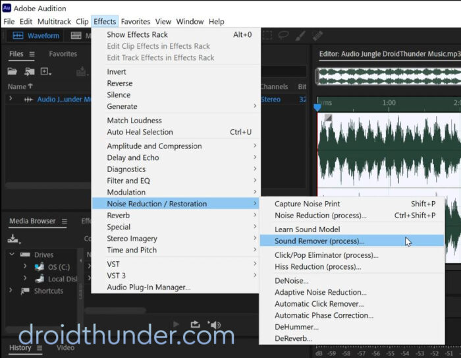The height and width of the screenshot is (358, 461).
Task: Open Adaptive Noise Reduction
Action: point(352,292)
